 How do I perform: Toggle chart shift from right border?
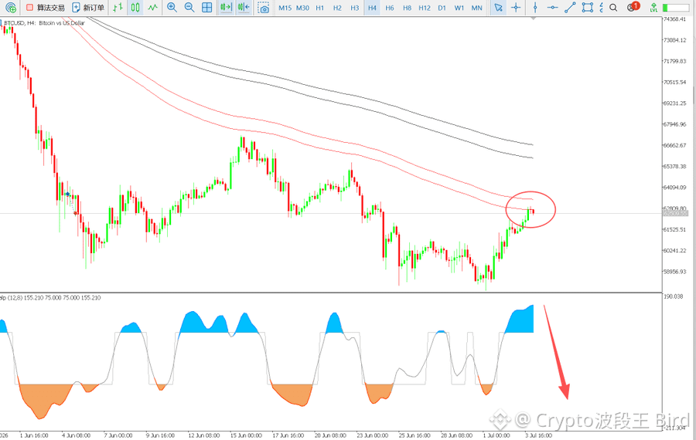244,8
